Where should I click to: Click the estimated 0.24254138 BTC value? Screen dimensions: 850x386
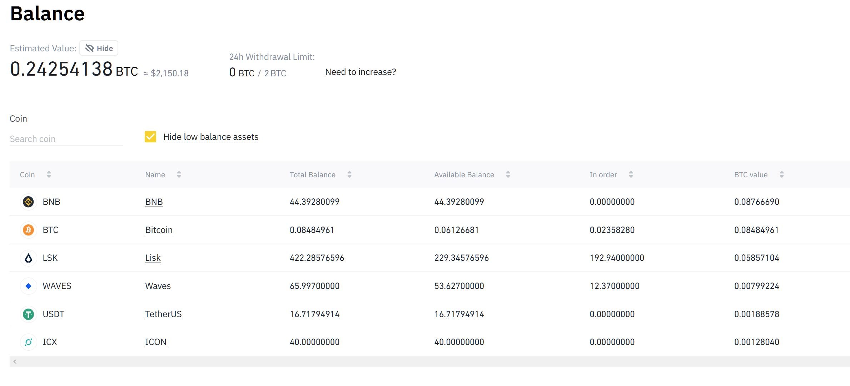pyautogui.click(x=74, y=69)
